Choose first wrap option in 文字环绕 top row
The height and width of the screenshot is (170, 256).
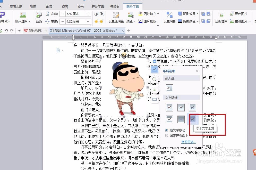pyautogui.click(x=169, y=108)
